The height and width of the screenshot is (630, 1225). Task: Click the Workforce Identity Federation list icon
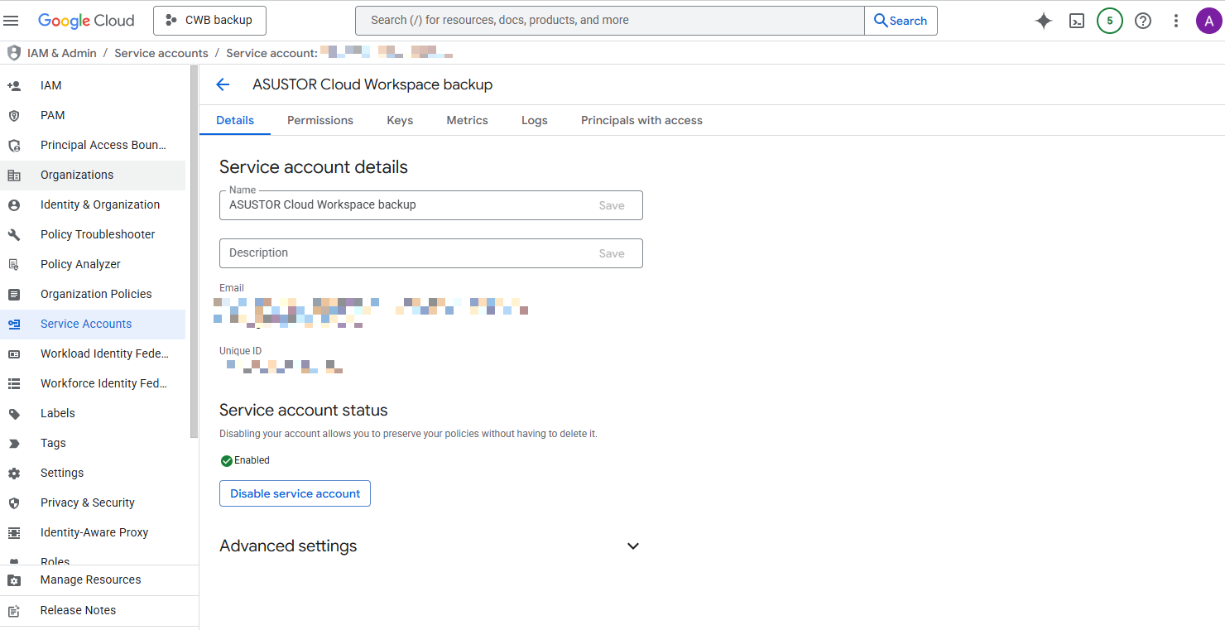[x=14, y=383]
